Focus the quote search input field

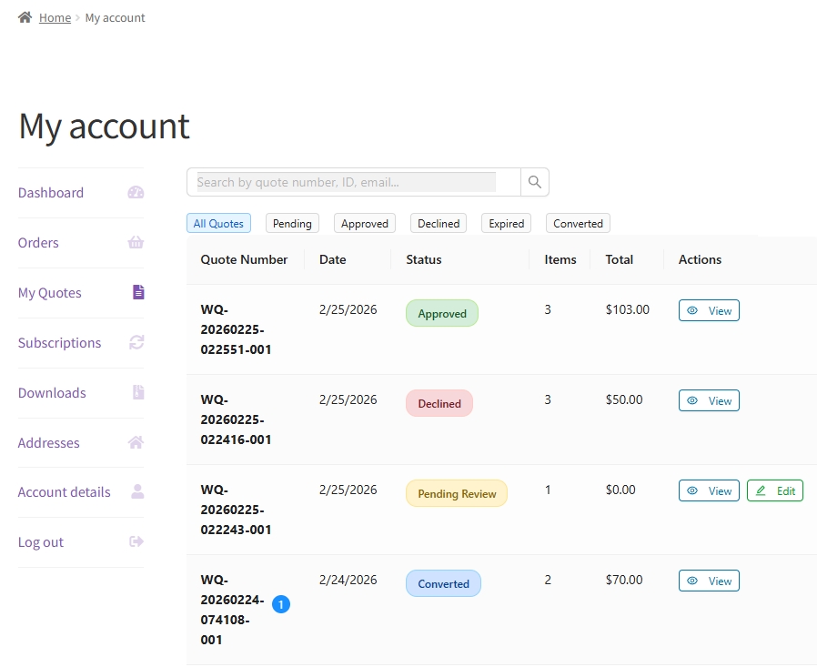[x=346, y=182]
